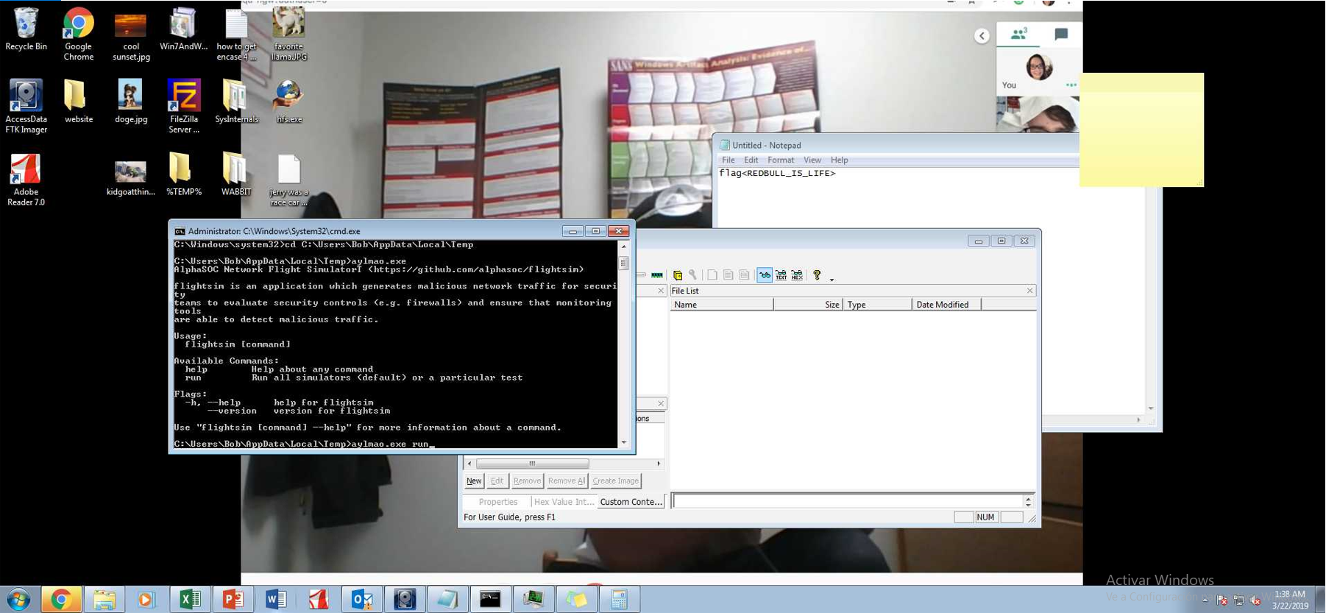Click the yellow help question mark icon
The height and width of the screenshot is (613, 1326).
(817, 274)
